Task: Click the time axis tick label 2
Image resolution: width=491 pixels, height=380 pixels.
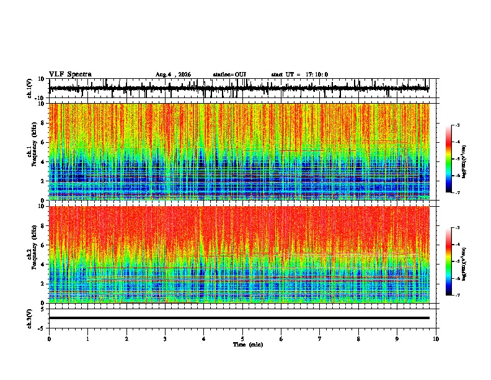Action: (x=126, y=339)
